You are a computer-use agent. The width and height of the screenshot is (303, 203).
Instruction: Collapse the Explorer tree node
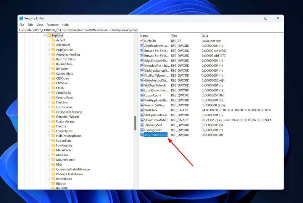(x=45, y=35)
